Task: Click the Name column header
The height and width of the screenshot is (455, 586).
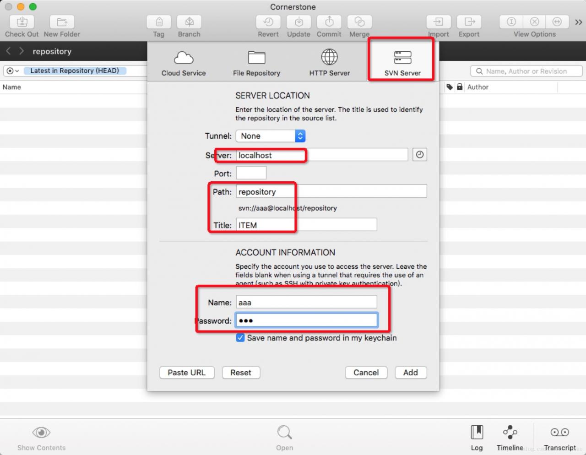Action: click(12, 87)
